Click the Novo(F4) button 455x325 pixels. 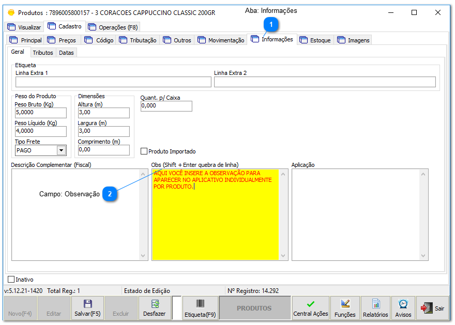pyautogui.click(x=20, y=307)
